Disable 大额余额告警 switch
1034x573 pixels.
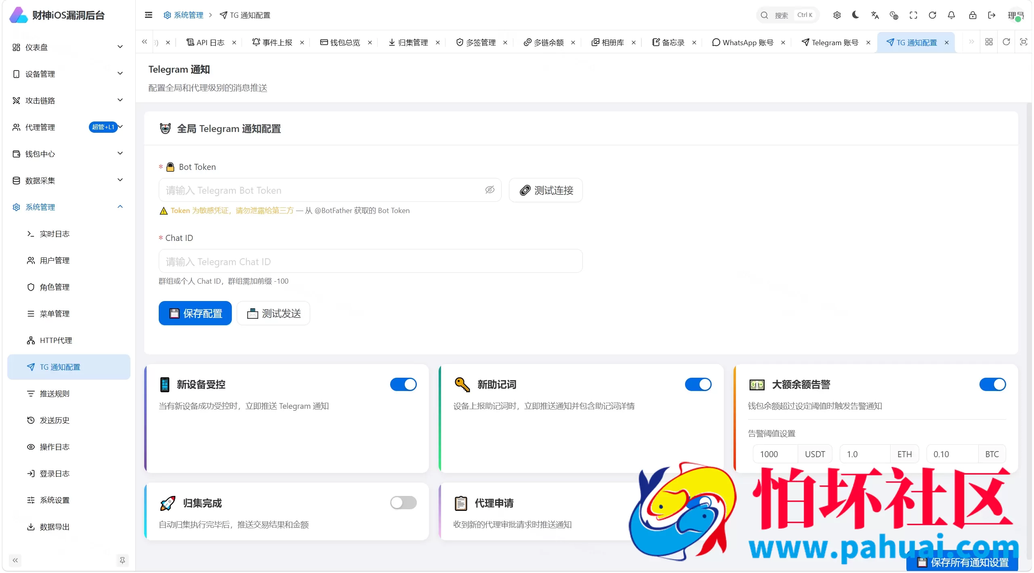(x=992, y=385)
